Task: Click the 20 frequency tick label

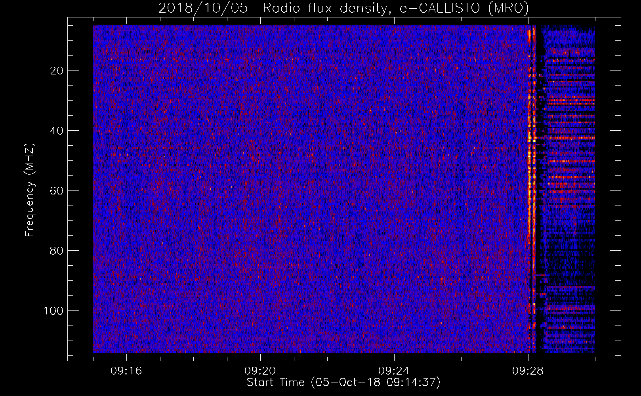Action: tap(57, 71)
